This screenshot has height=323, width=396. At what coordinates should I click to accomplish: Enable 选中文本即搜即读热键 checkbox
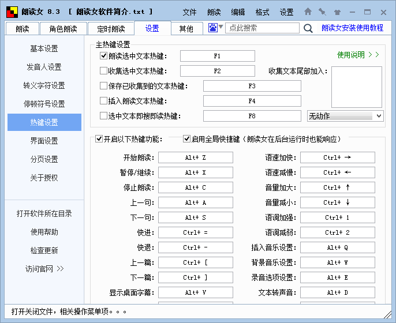(103, 116)
